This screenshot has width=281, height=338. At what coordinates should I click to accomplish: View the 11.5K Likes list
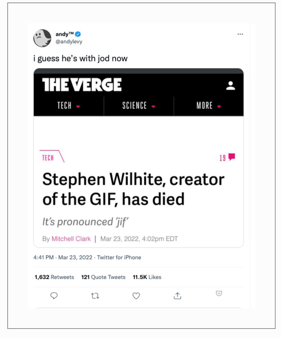pyautogui.click(x=147, y=277)
